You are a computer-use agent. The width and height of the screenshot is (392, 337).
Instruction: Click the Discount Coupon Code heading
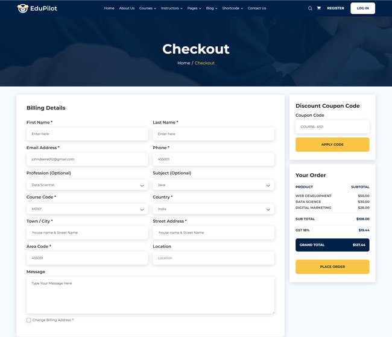click(327, 106)
